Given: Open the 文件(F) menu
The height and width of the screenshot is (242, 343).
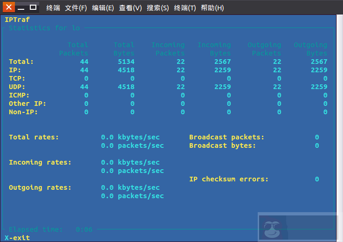Looking at the screenshot, I should tap(76, 8).
